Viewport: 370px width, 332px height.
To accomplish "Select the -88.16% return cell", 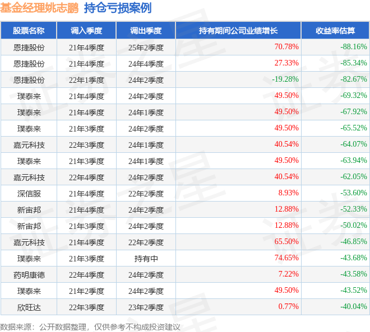I will pyautogui.click(x=354, y=46).
